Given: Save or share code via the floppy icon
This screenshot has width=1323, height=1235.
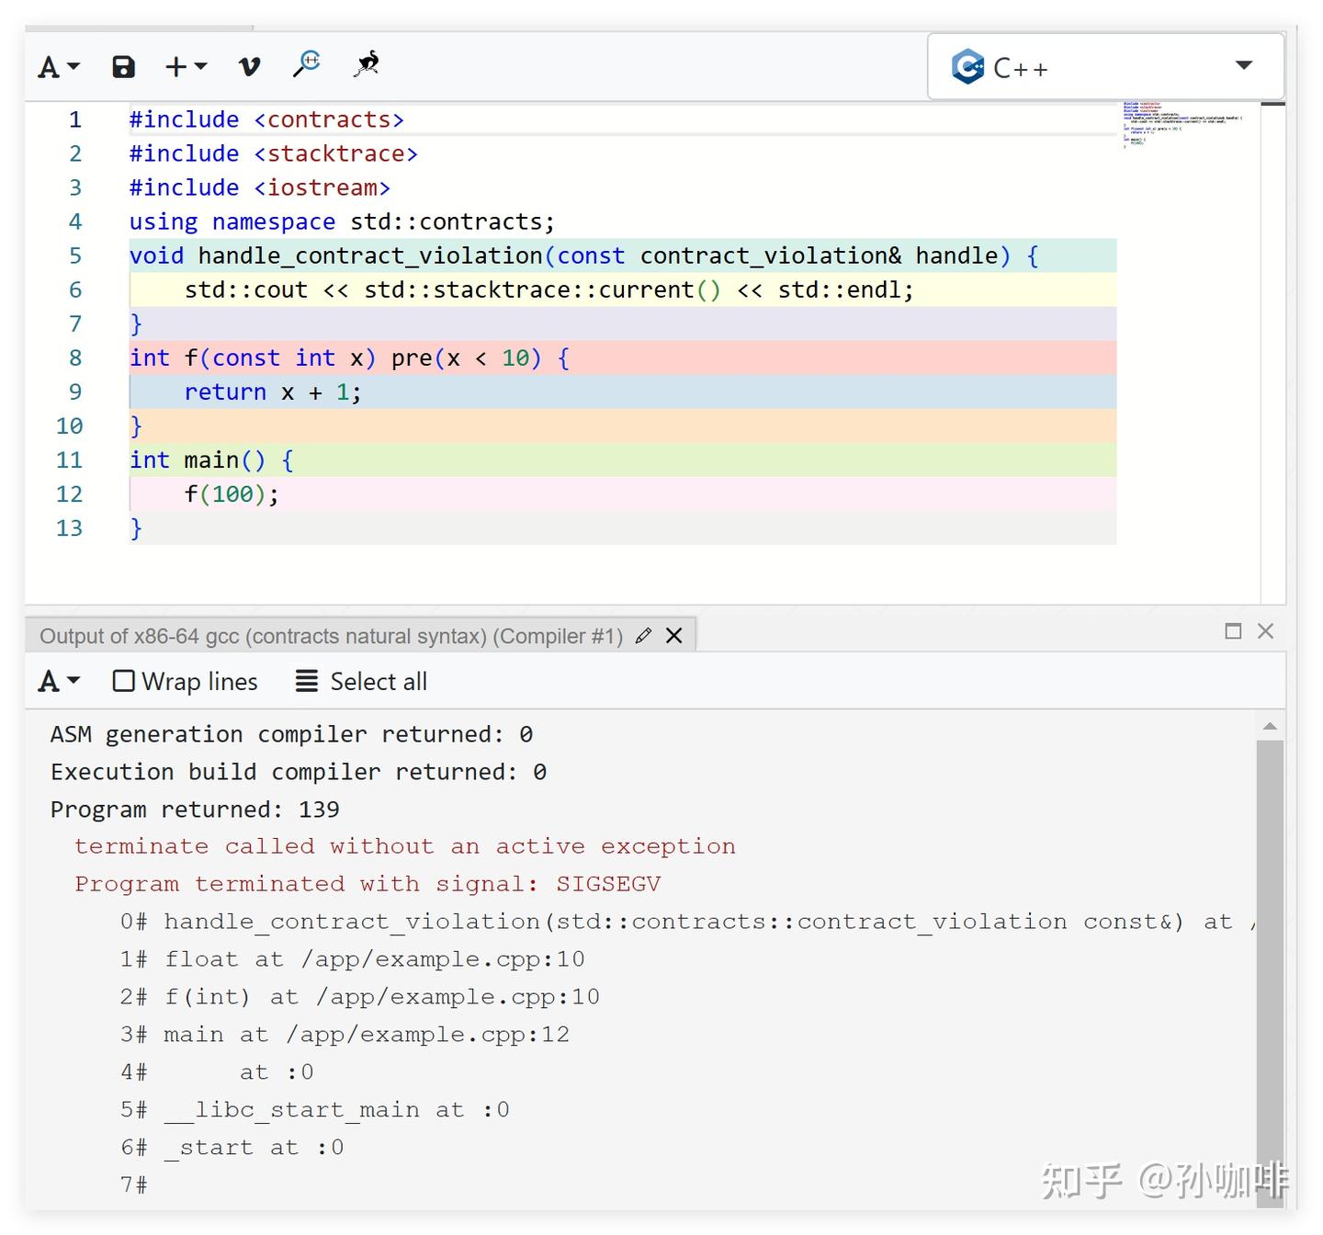Looking at the screenshot, I should [123, 66].
